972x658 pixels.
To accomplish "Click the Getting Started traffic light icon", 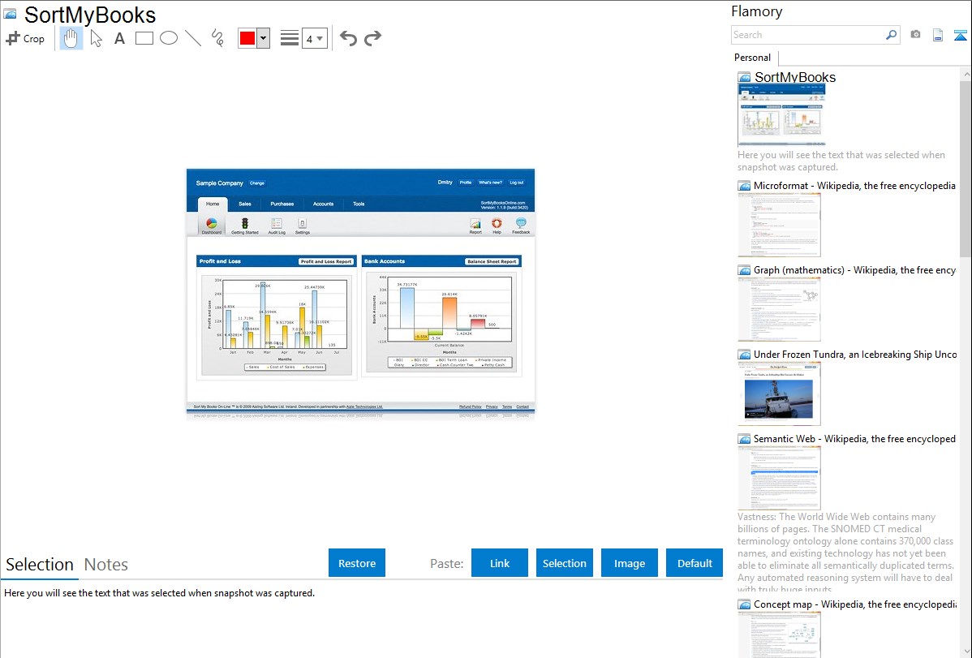I will click(245, 225).
